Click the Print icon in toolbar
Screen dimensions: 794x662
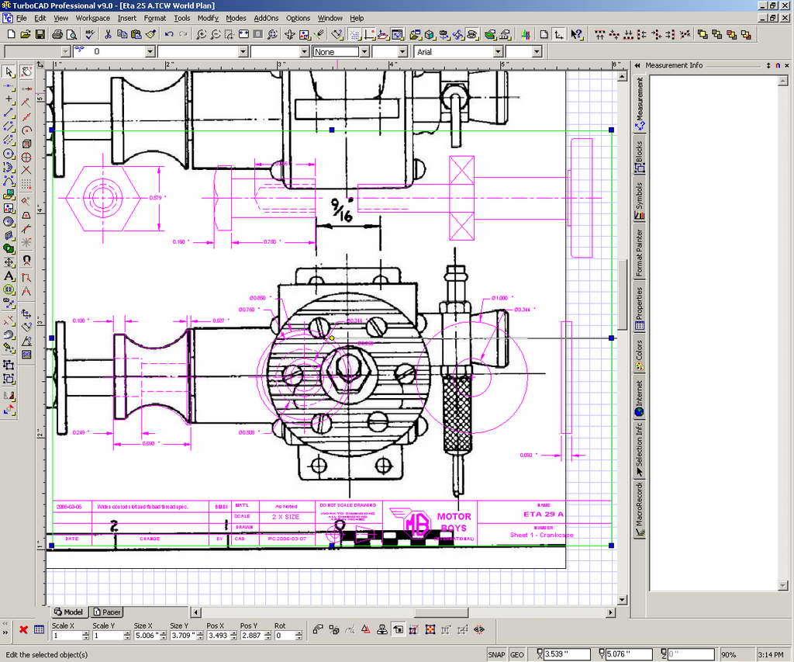point(57,34)
